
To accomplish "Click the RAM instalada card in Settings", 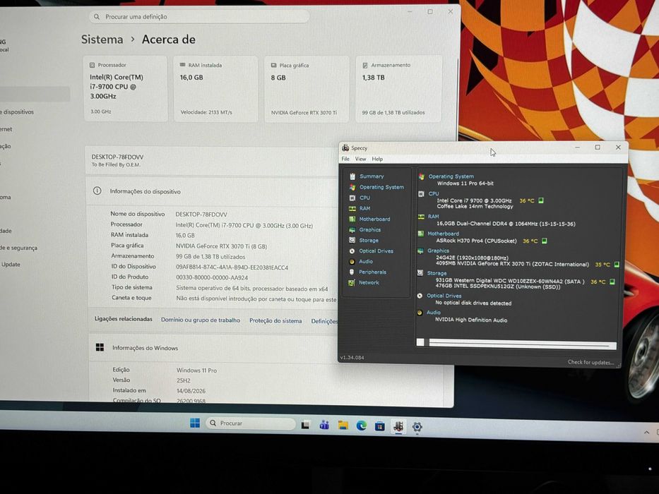I will click(x=215, y=89).
